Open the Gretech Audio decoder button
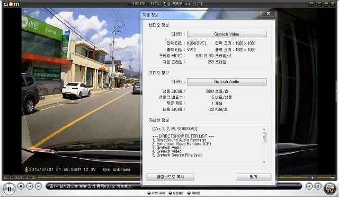 click(x=227, y=82)
